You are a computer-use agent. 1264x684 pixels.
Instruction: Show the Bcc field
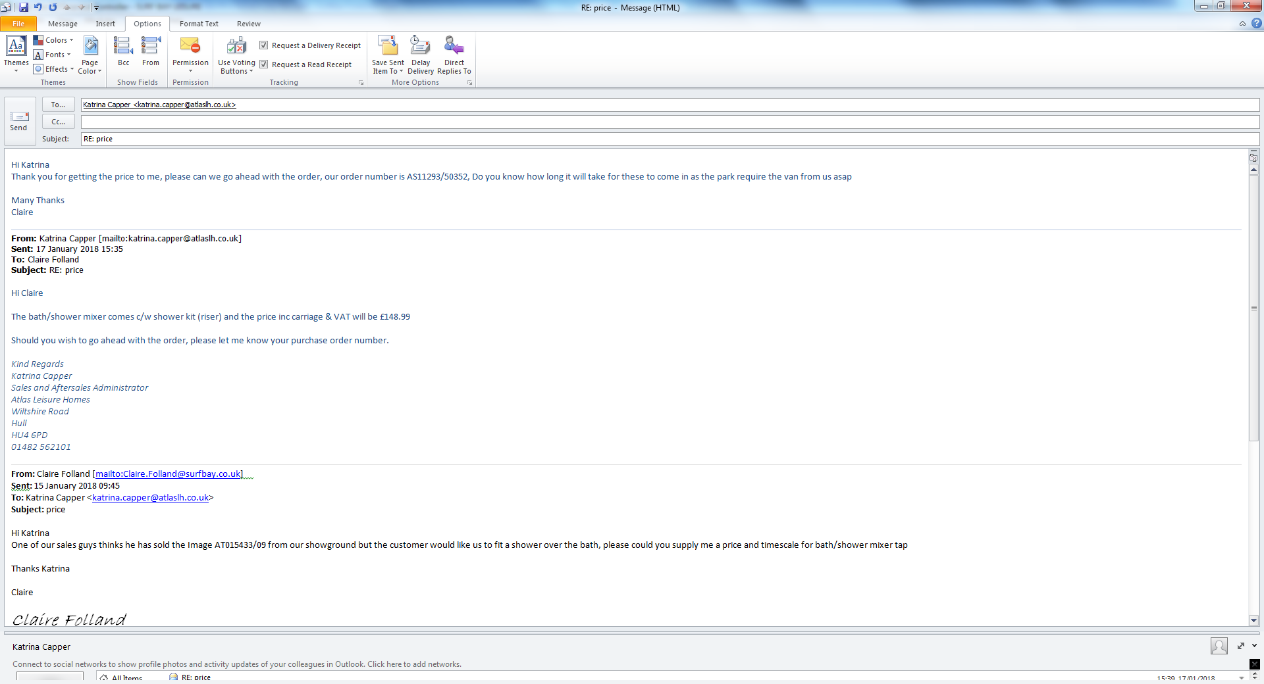pyautogui.click(x=123, y=52)
